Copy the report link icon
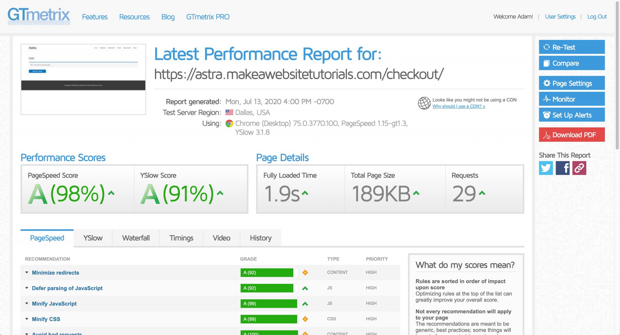 [x=579, y=168]
